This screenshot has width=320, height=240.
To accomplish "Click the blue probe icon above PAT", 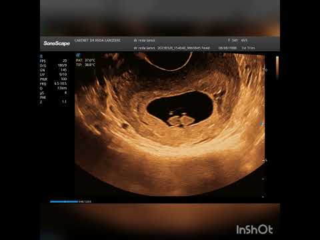I will [78, 55].
